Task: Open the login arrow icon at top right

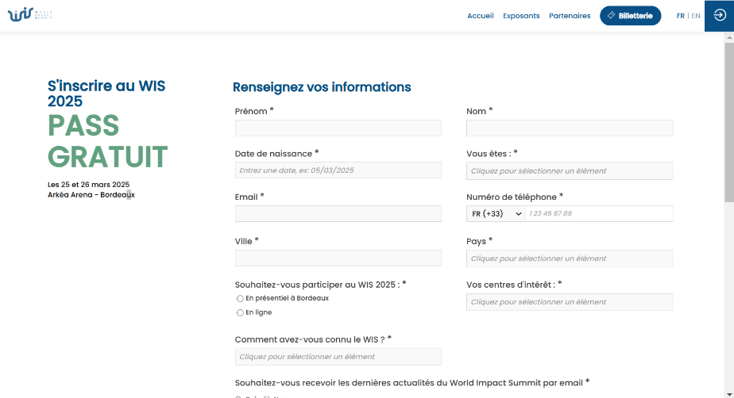Action: [719, 15]
